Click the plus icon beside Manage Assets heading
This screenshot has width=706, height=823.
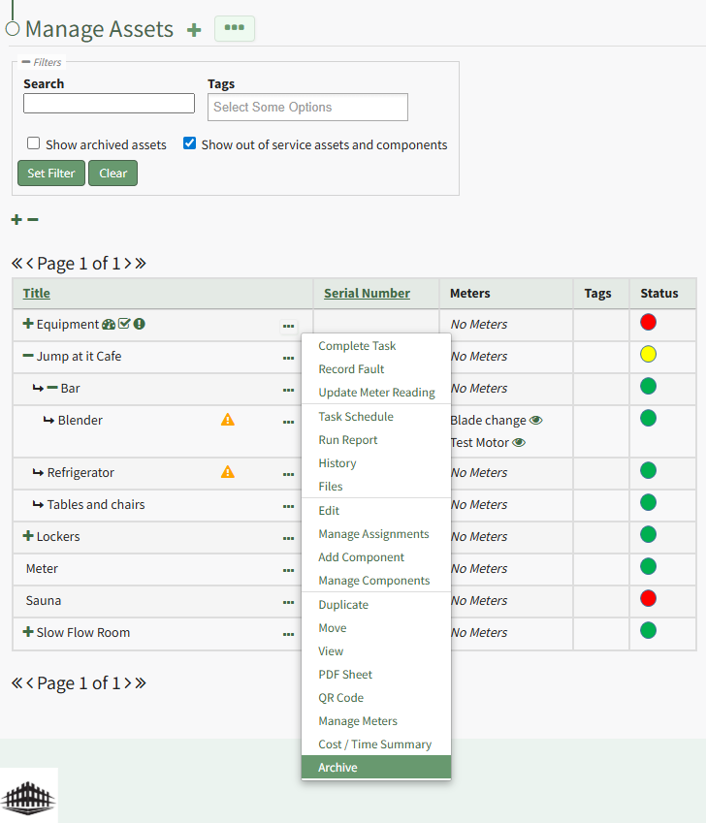tap(194, 29)
